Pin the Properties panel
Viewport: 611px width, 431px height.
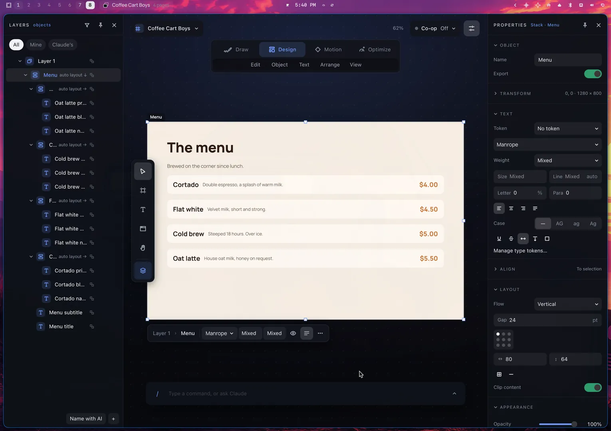(x=585, y=25)
